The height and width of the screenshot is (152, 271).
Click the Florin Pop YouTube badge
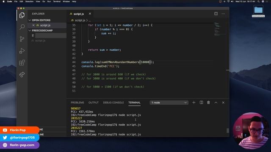19,130
